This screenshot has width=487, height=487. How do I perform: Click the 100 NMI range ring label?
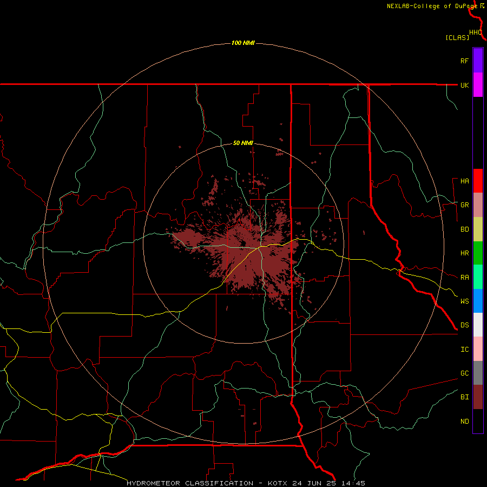[243, 43]
